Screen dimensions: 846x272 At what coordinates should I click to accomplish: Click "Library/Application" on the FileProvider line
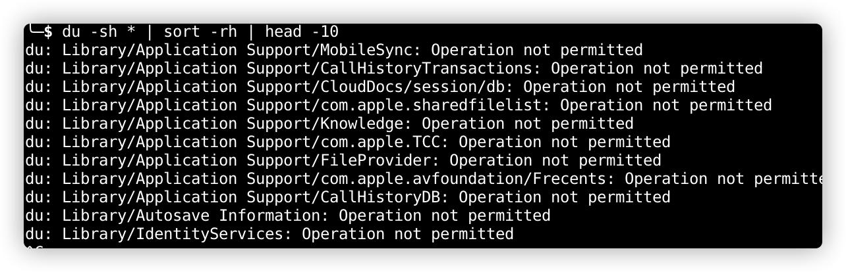coord(150,160)
